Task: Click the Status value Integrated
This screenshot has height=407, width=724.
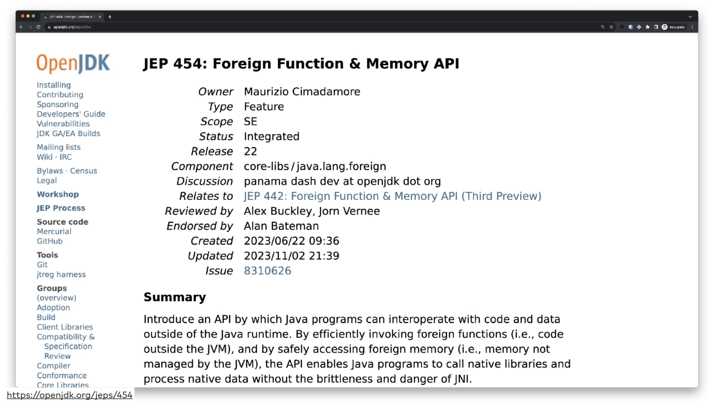Action: [x=271, y=137]
